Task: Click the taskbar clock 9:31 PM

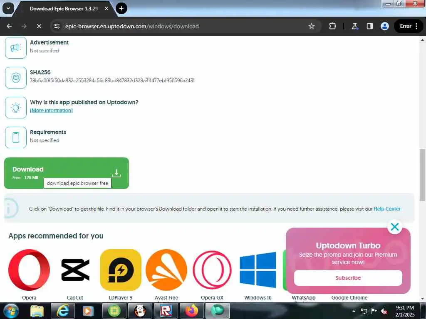Action: (405, 308)
